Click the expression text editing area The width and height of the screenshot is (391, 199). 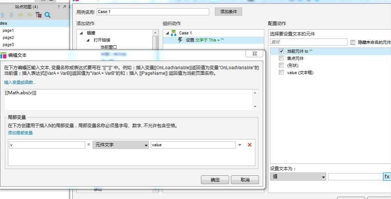click(x=129, y=99)
